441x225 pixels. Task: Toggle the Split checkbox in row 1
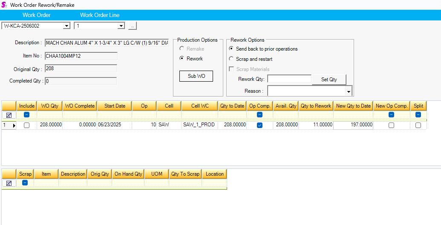(418, 125)
